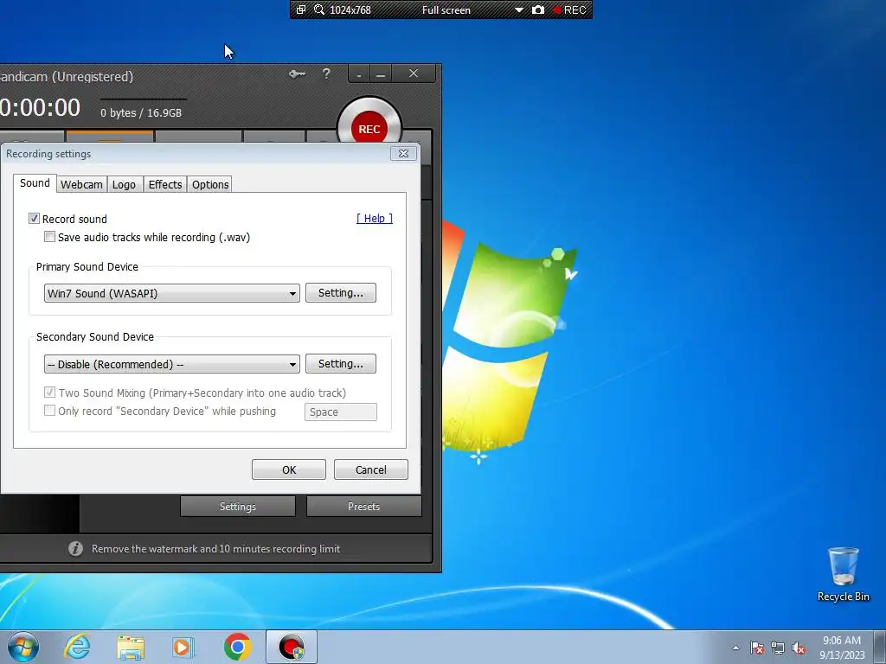Click Remove the watermark and 10 minutes text

215,549
